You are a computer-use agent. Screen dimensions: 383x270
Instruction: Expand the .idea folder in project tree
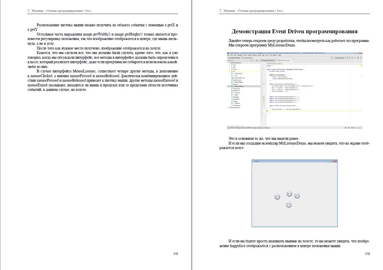point(230,67)
